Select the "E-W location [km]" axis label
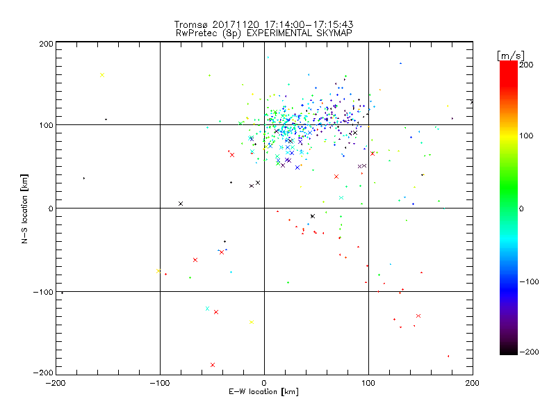This screenshot has width=556, height=417. pyautogui.click(x=263, y=392)
